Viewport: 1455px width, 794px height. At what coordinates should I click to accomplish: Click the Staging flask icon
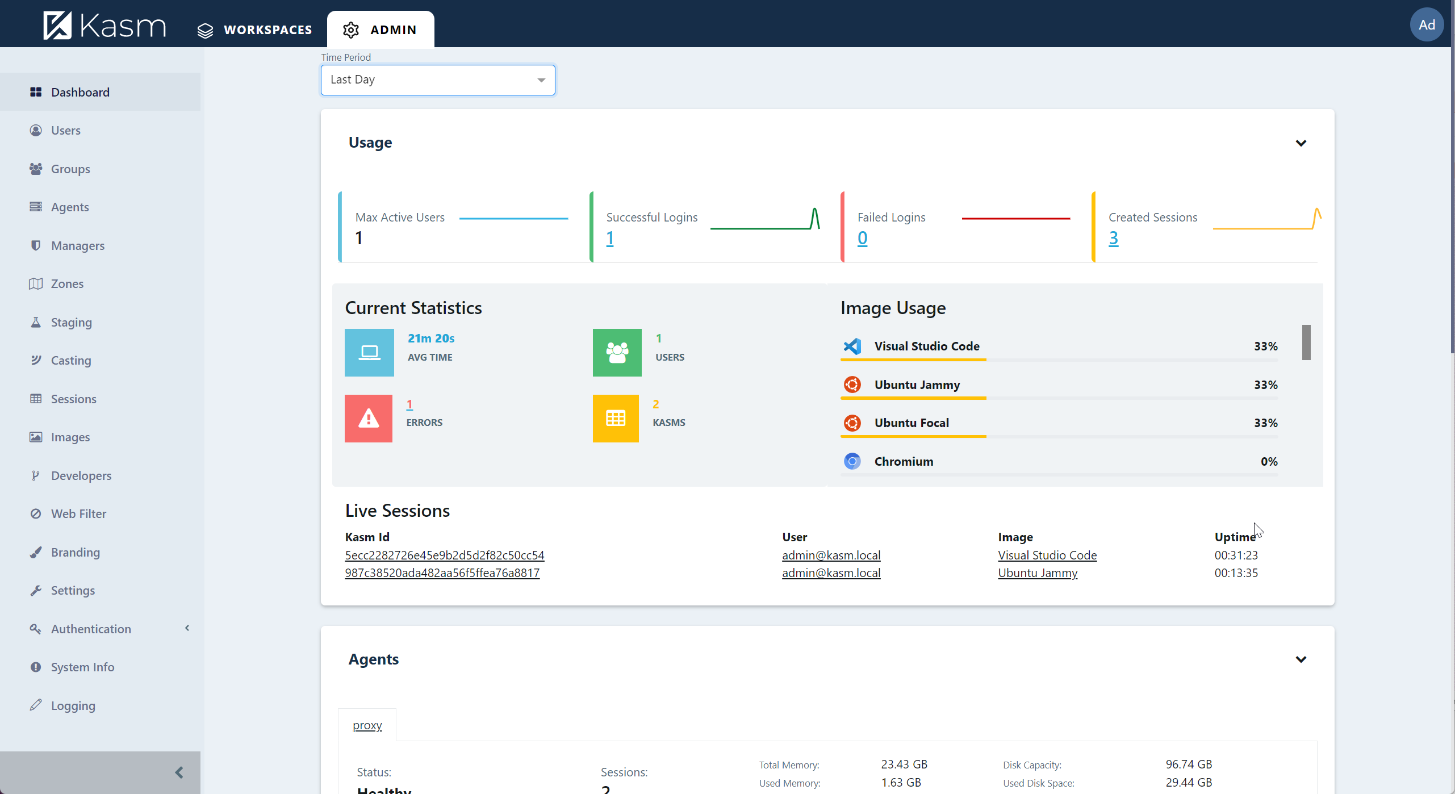[x=36, y=322]
